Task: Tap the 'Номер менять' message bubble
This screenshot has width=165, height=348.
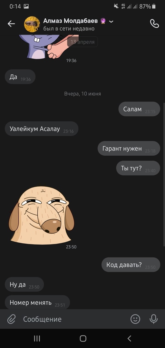Action: [x=37, y=303]
